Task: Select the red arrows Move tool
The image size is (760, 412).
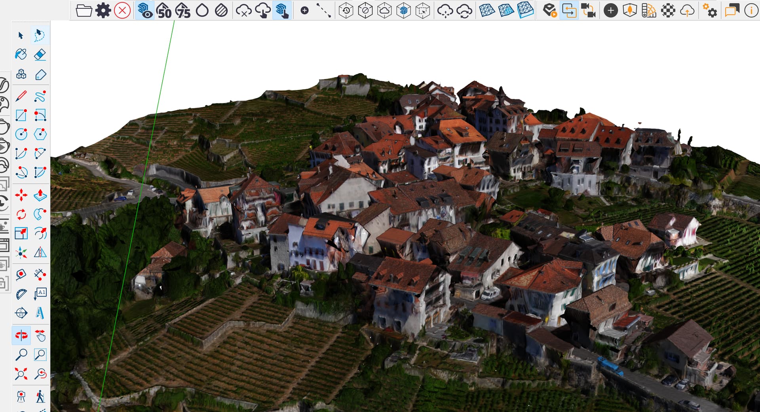Action: click(21, 195)
